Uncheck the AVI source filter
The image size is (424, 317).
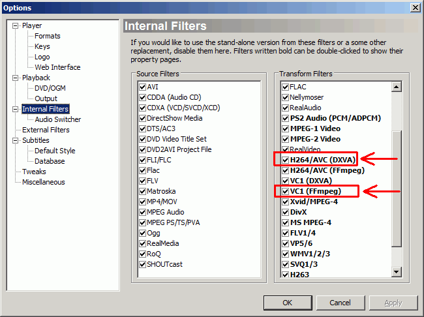[142, 87]
